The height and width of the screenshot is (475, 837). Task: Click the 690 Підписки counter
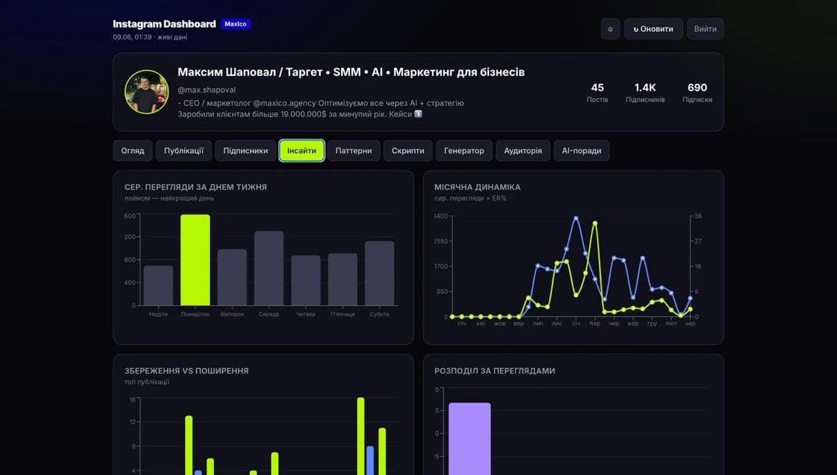[697, 92]
